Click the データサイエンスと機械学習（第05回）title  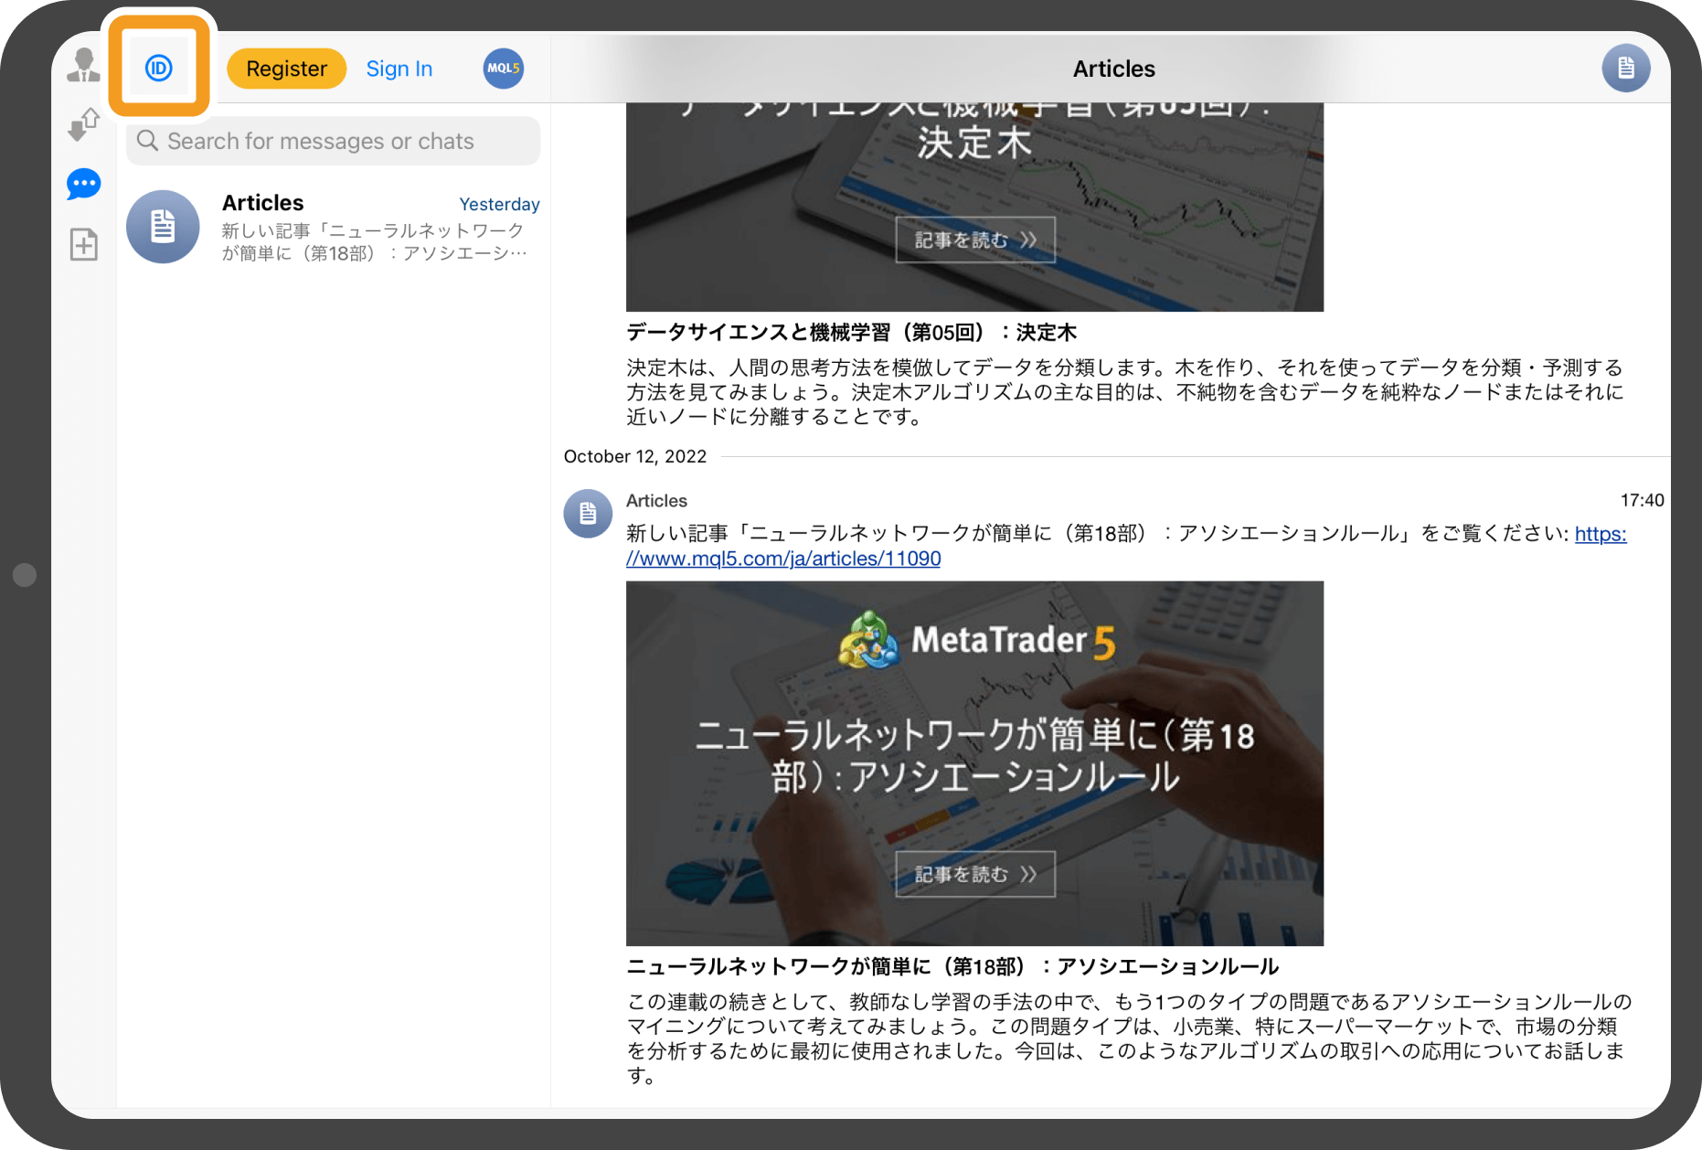coord(852,332)
